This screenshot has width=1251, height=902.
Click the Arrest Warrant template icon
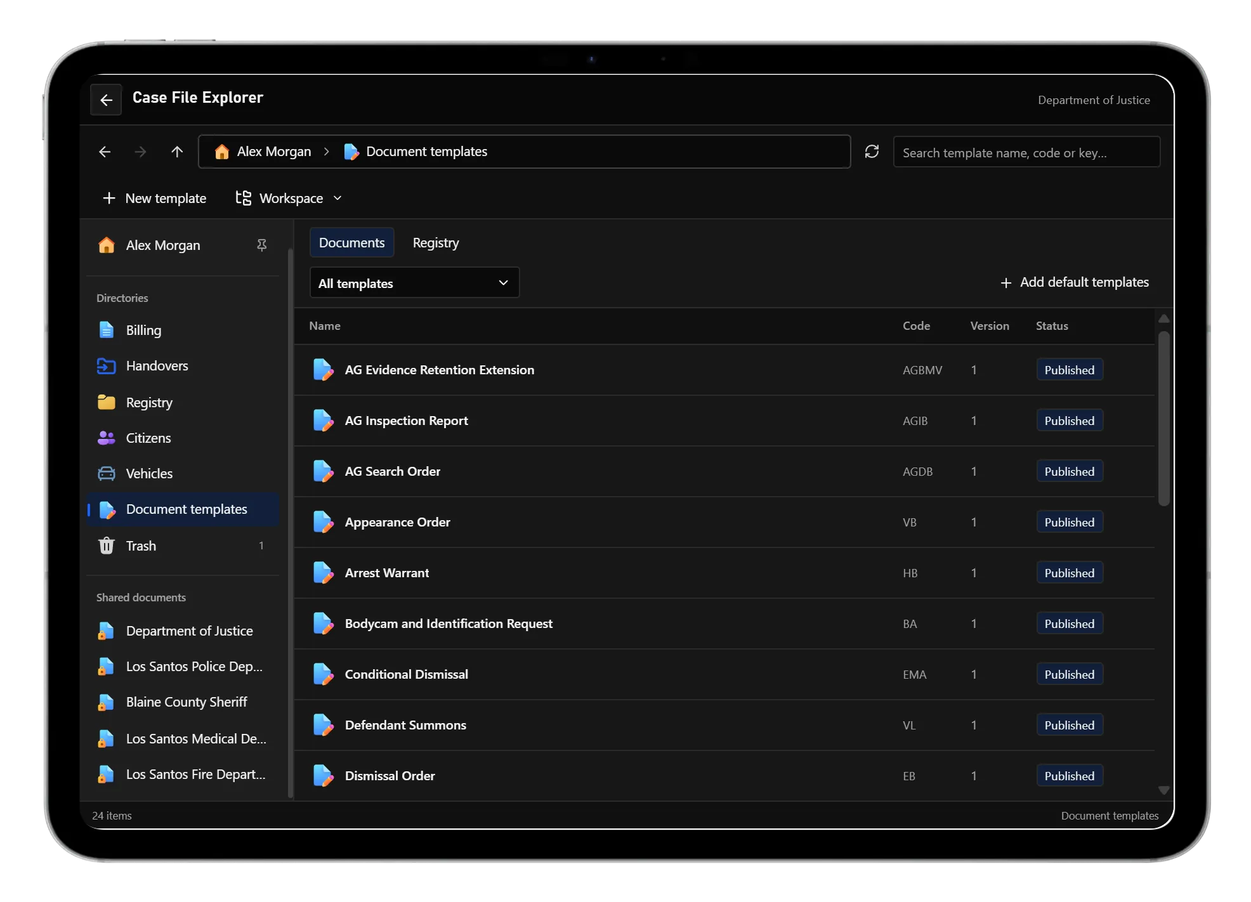point(323,573)
